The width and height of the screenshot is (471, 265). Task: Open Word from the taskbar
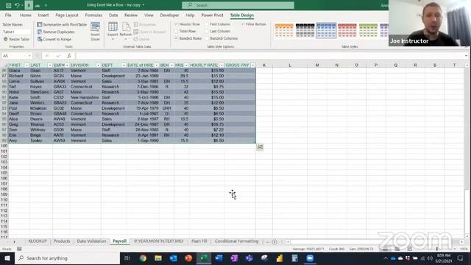[x=219, y=258]
